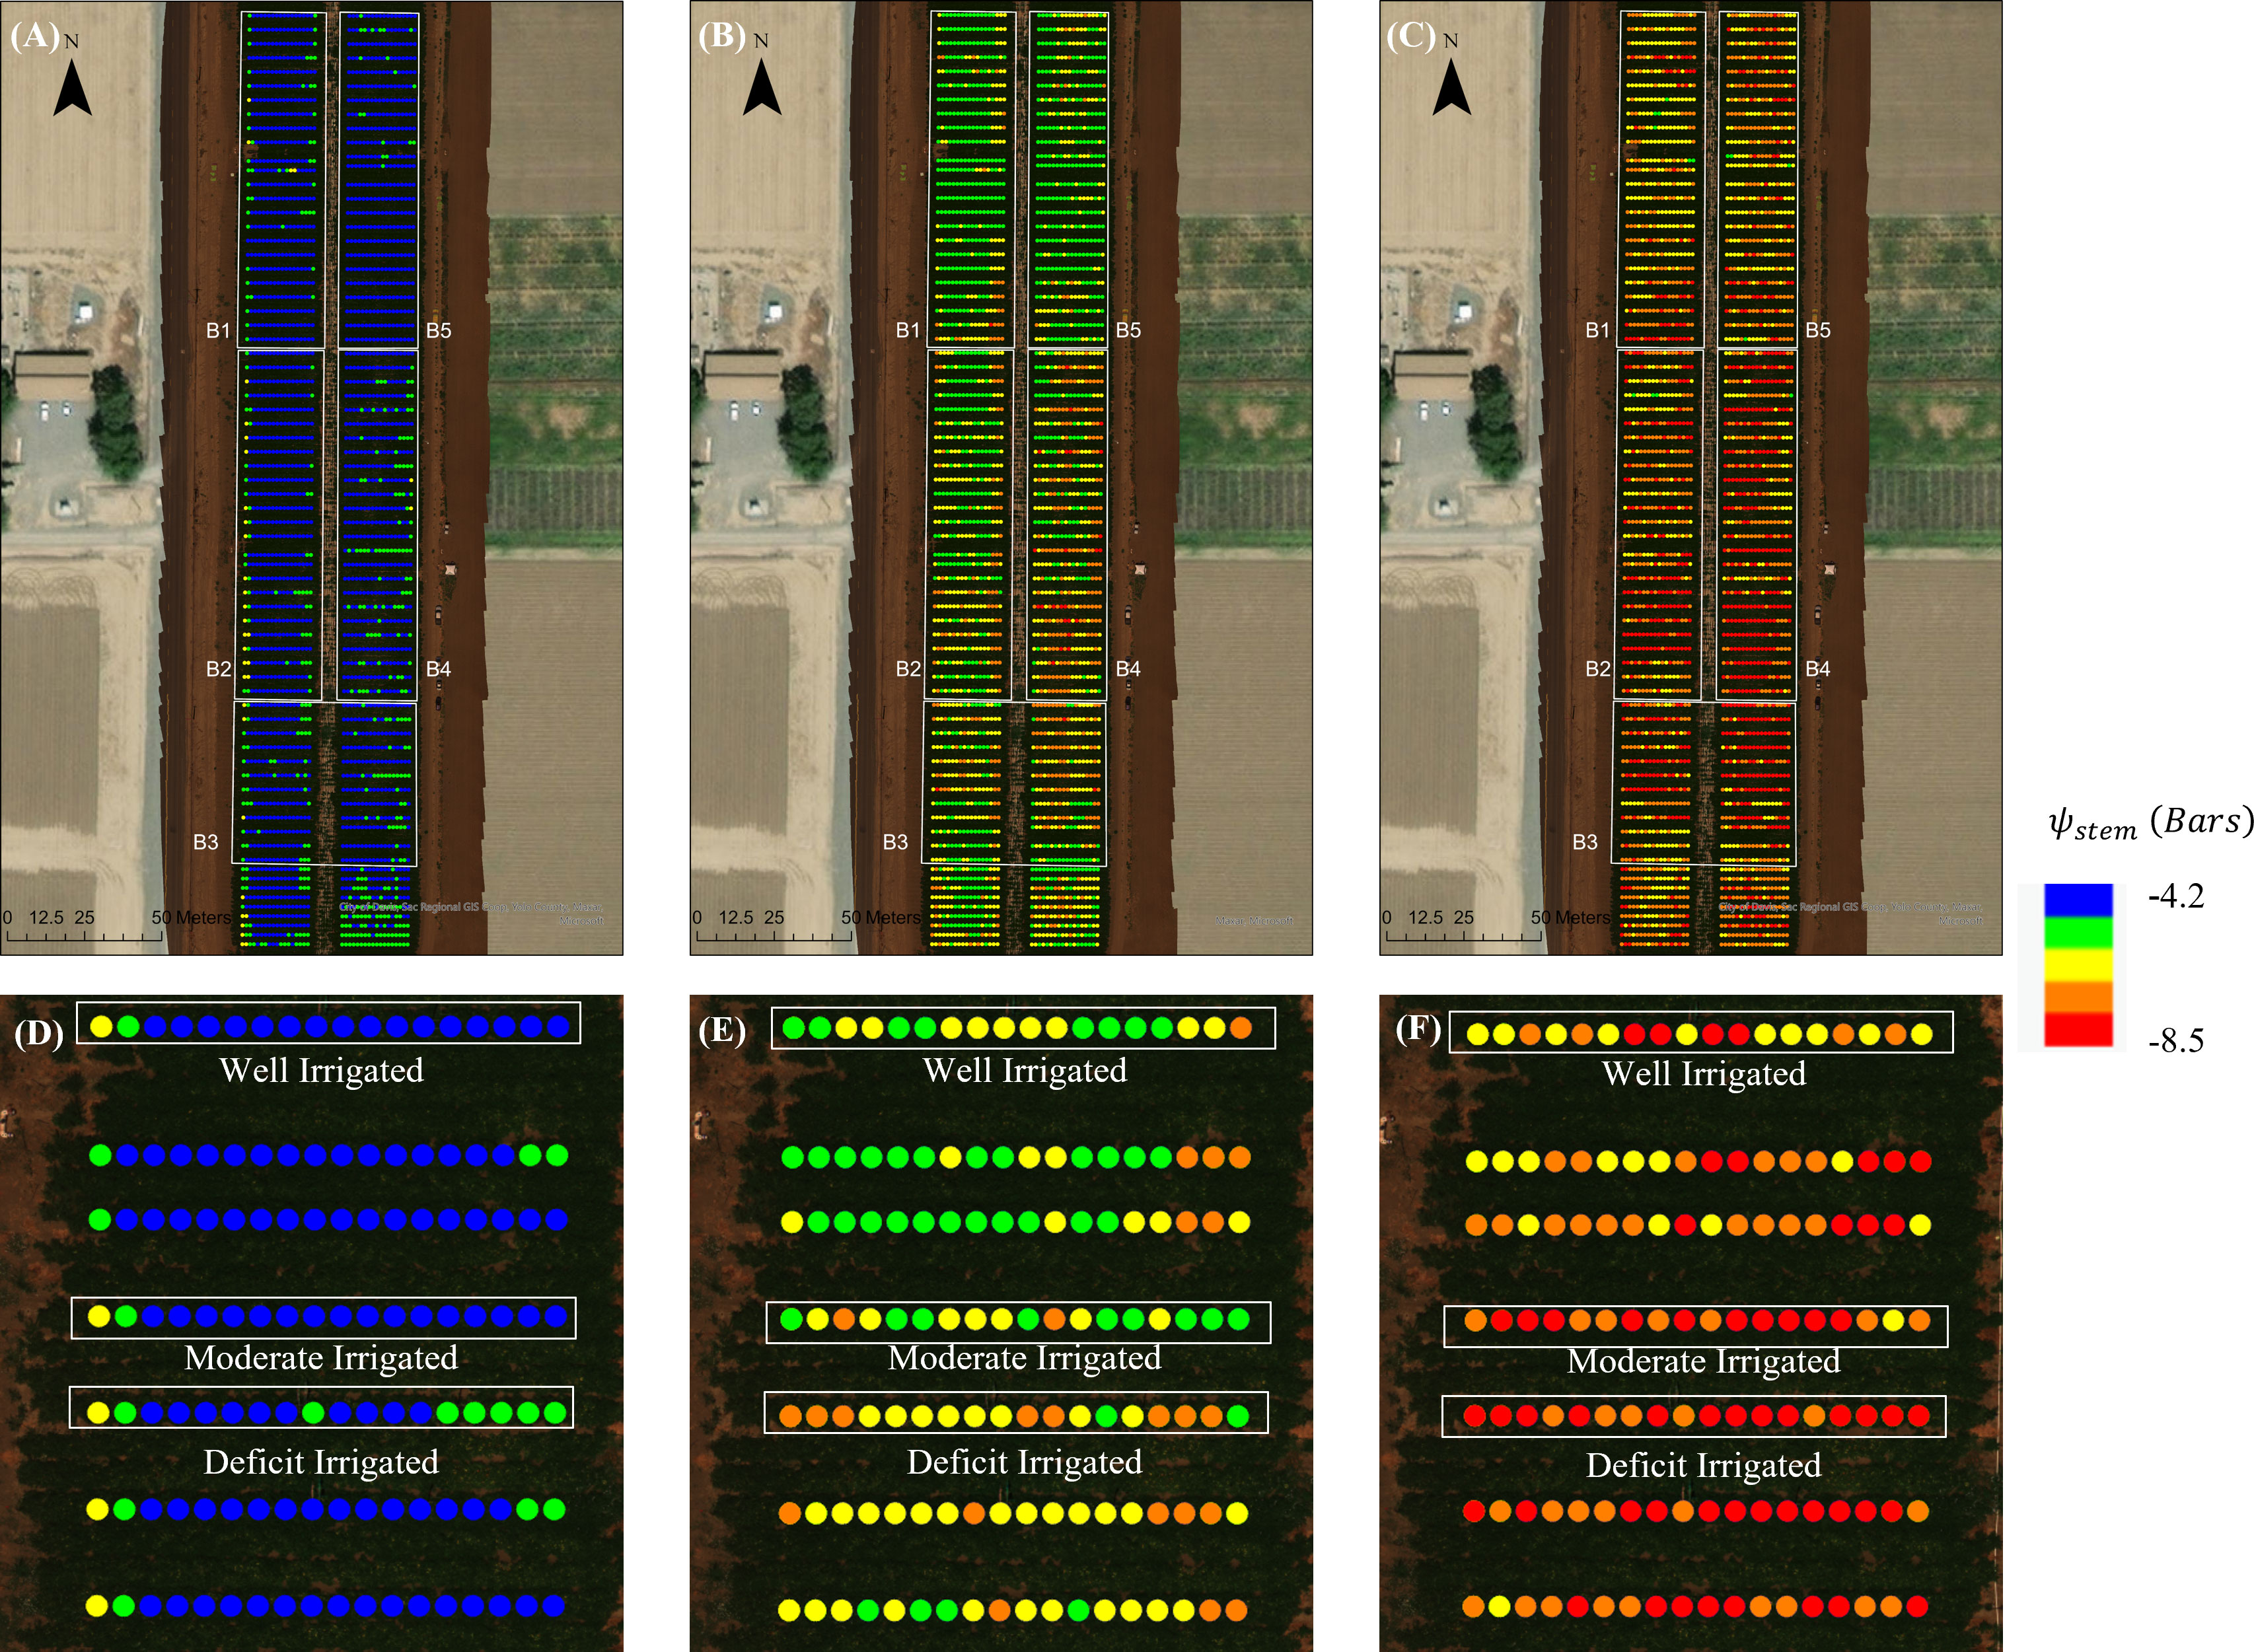This screenshot has width=2254, height=1652.
Task: Select the yellow legend color swatch
Action: tap(2078, 965)
